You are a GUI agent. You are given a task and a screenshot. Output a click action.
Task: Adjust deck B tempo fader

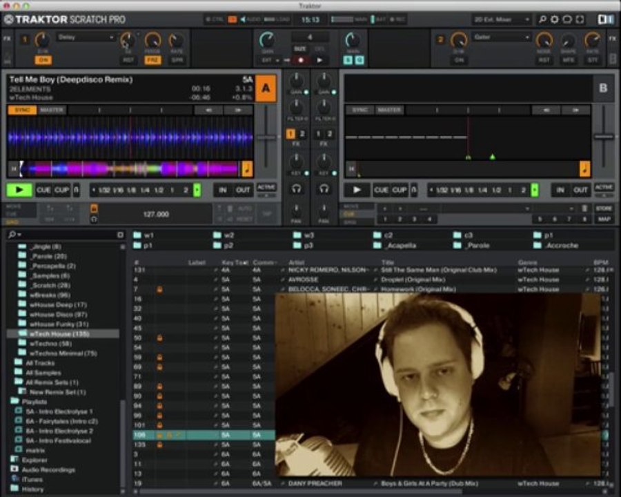pos(604,137)
